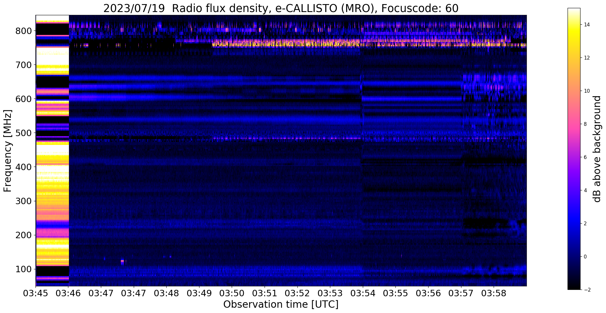Click the 03:48 time tick label
Viewport: 606px width, 313px height.
(167, 294)
